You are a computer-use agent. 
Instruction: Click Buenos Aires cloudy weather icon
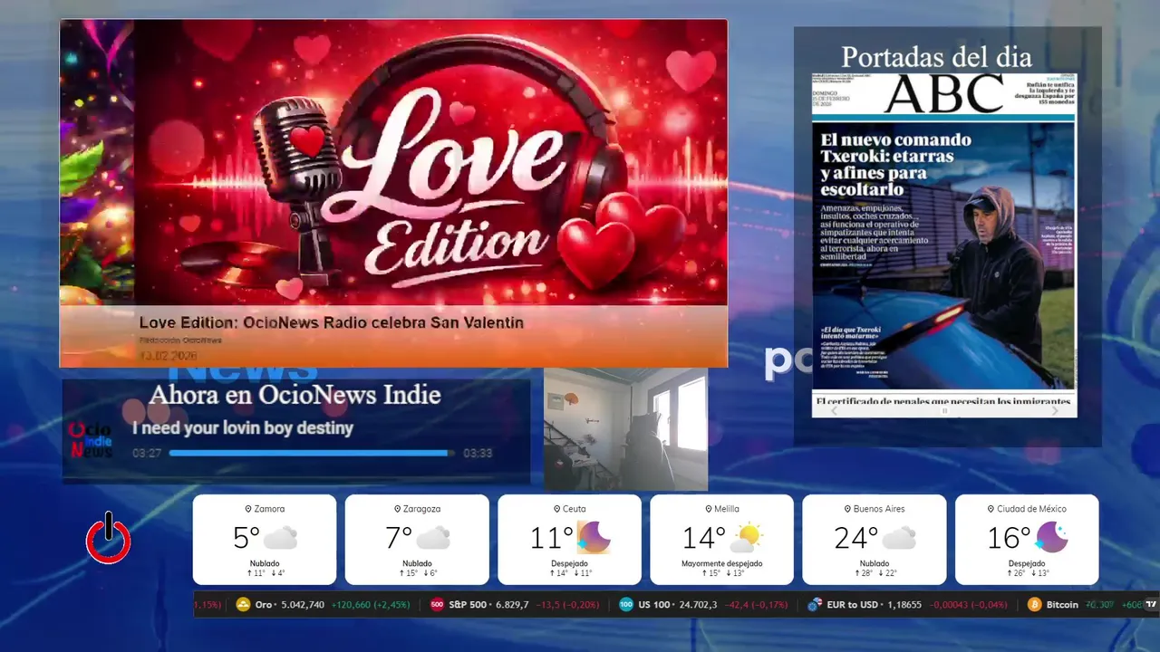899,538
